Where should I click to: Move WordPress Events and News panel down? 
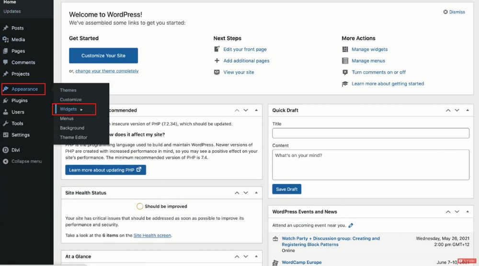pyautogui.click(x=456, y=212)
